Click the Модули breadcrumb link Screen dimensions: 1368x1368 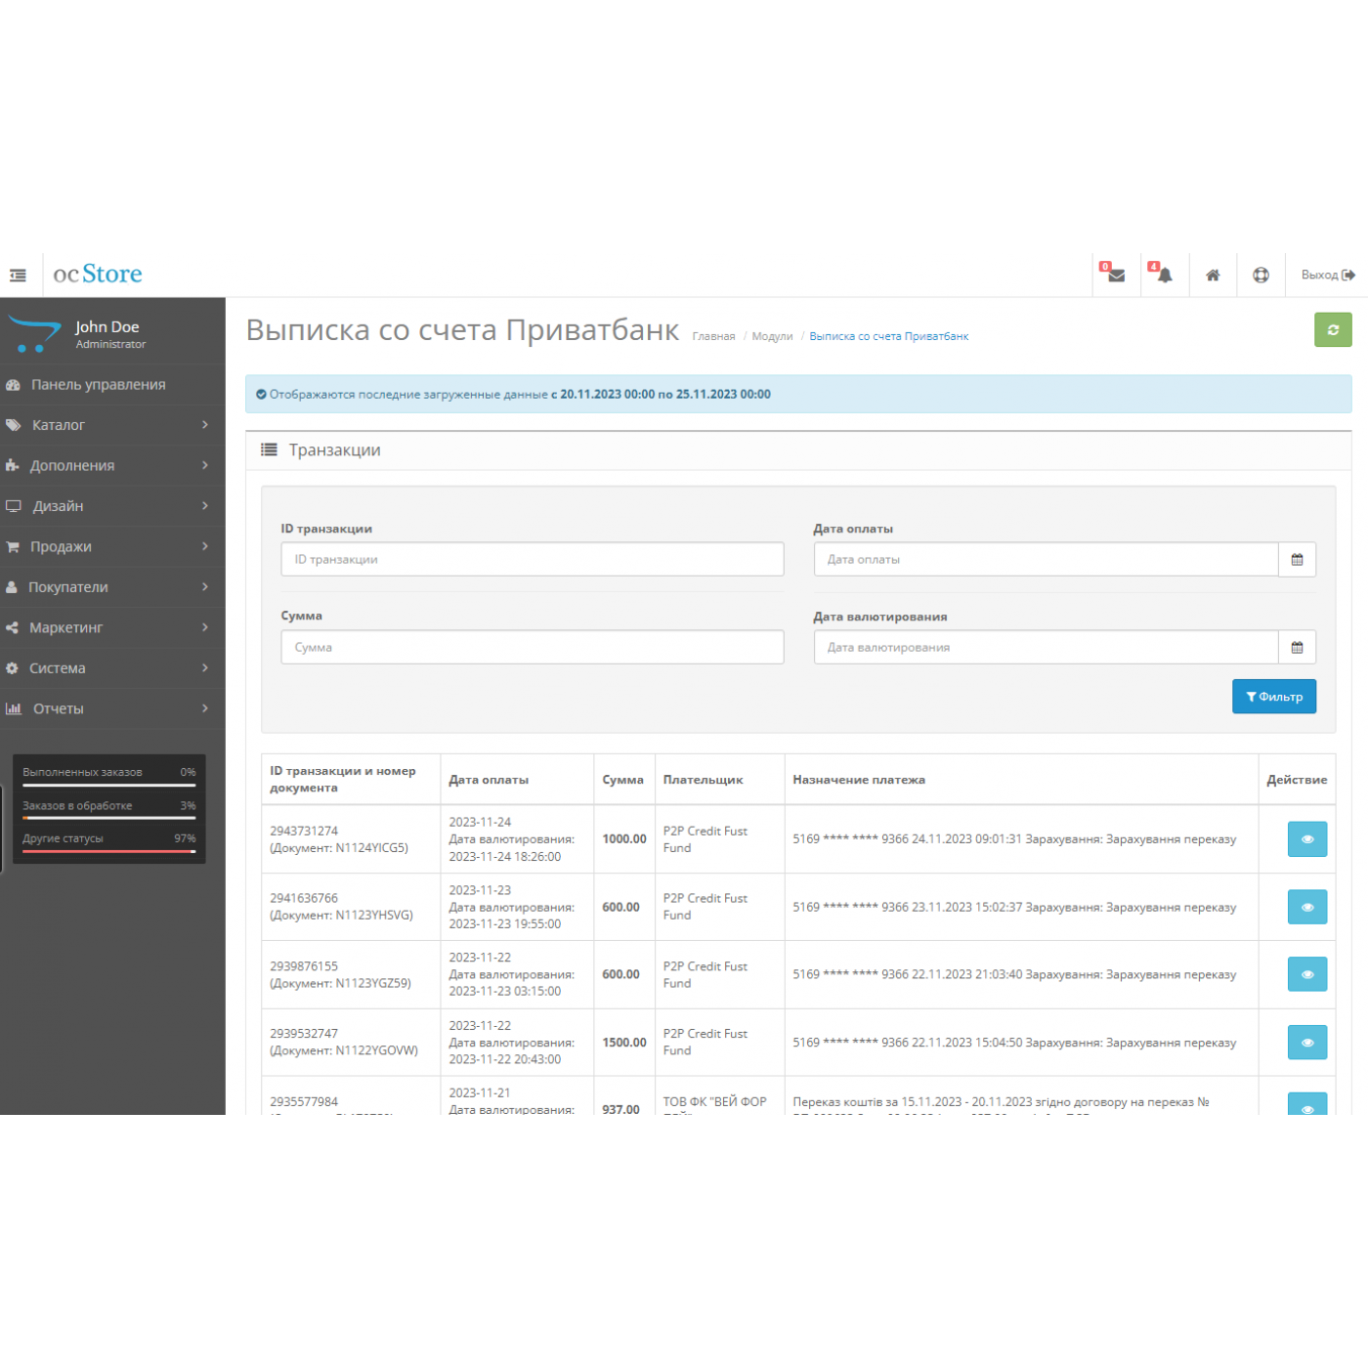pos(772,337)
